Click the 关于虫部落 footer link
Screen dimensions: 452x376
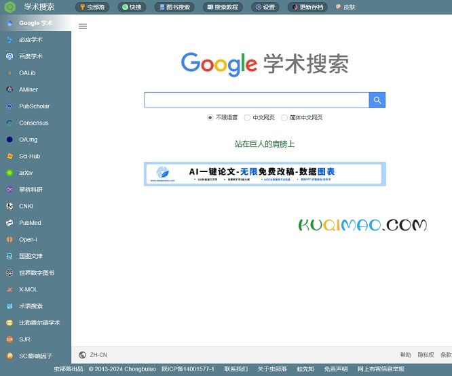tap(272, 369)
